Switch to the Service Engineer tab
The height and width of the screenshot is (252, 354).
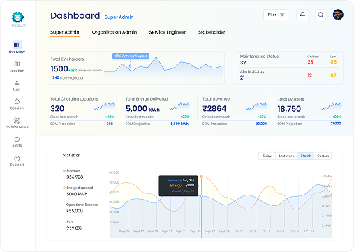pos(168,32)
